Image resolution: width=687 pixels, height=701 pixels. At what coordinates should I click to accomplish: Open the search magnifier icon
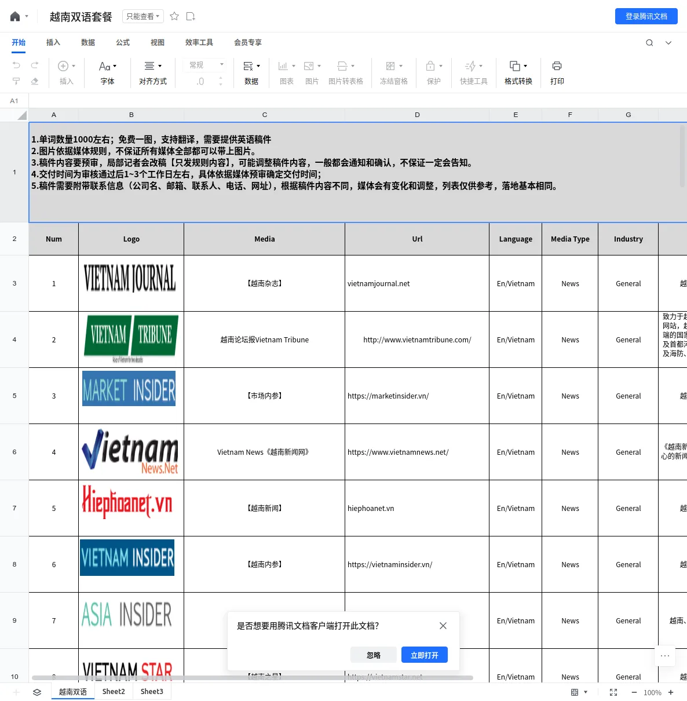point(649,42)
